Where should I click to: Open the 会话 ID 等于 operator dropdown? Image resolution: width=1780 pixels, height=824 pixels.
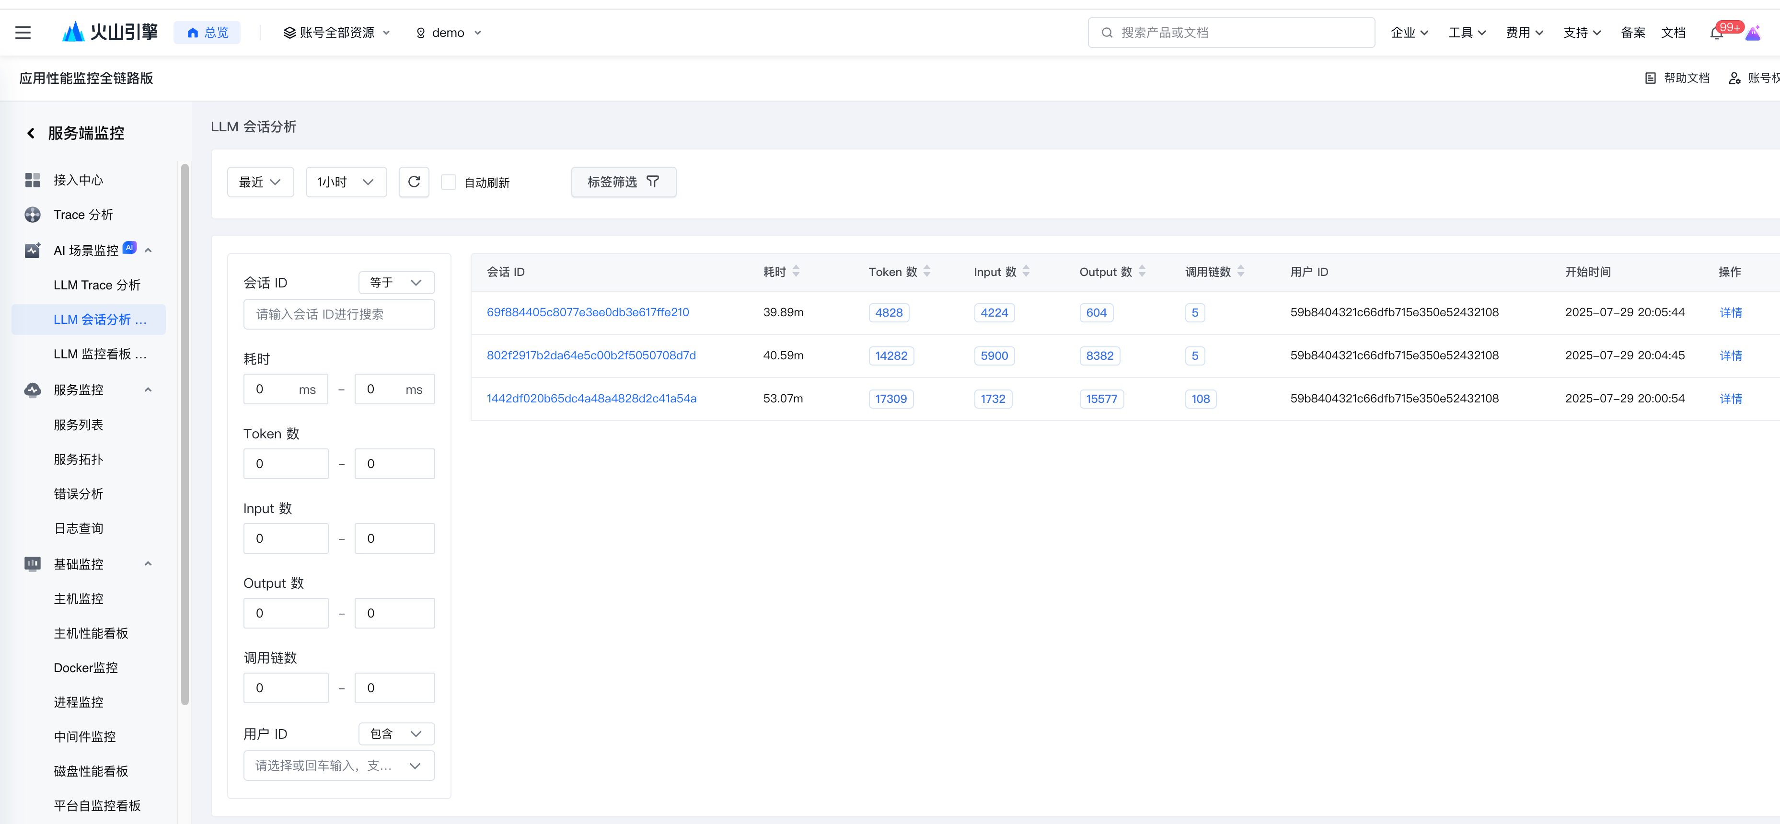click(x=396, y=283)
